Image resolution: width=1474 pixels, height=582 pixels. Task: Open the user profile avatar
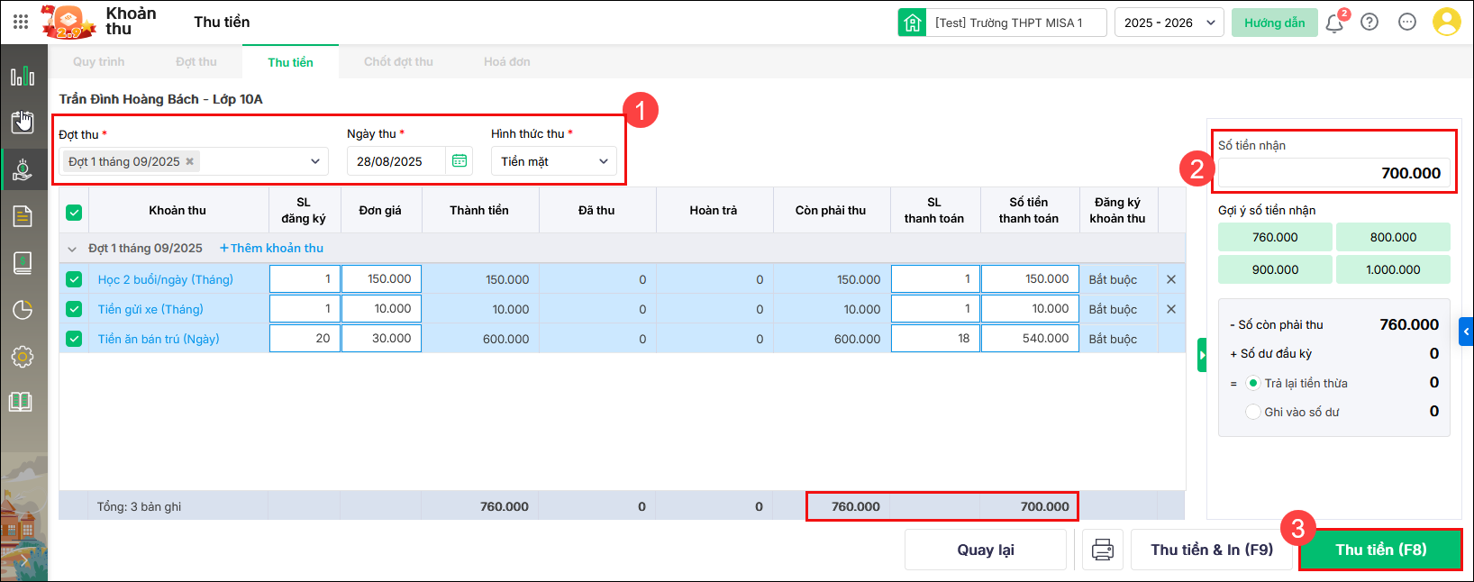click(x=1446, y=22)
